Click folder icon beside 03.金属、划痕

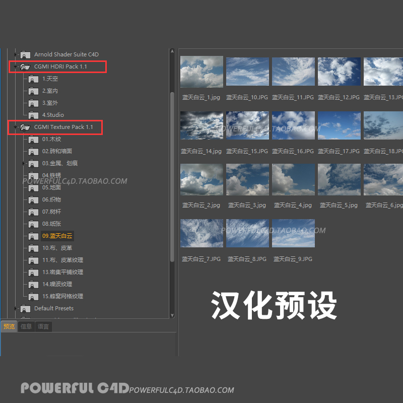click(33, 163)
